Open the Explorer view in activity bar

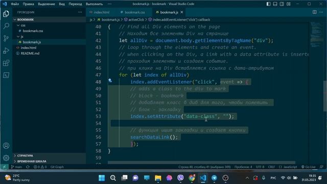[6, 14]
